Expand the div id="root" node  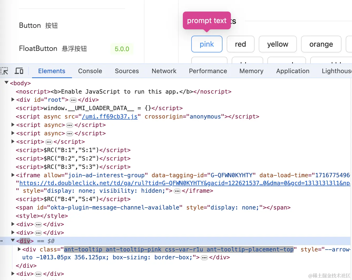pos(13,100)
